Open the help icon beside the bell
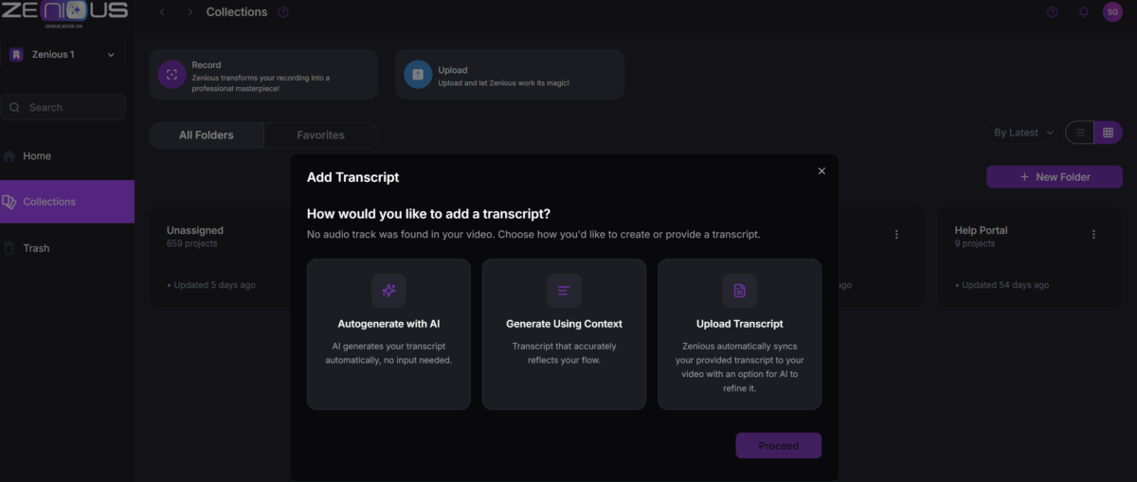 1052,12
